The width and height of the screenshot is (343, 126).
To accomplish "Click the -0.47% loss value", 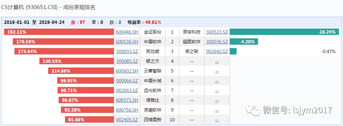I will (x=328, y=51).
